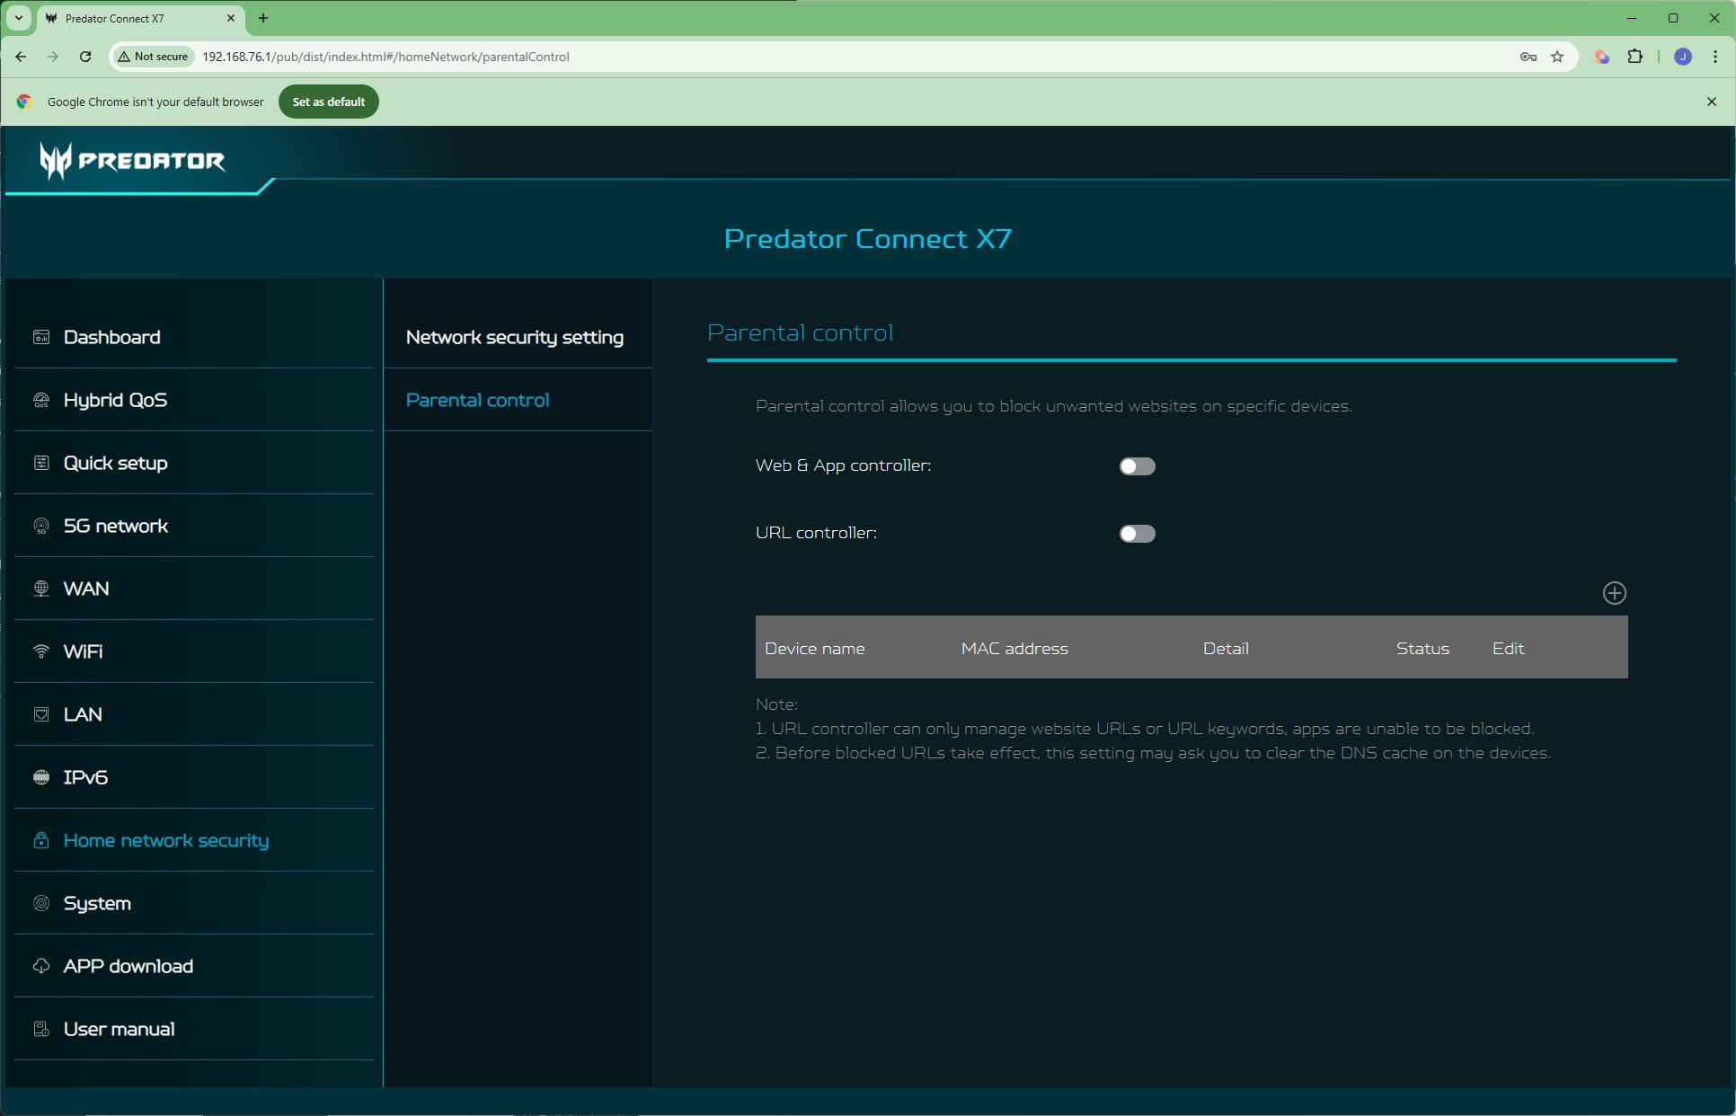Screen dimensions: 1736x1116
Task: Turn on the URL controller switch
Action: point(1137,534)
